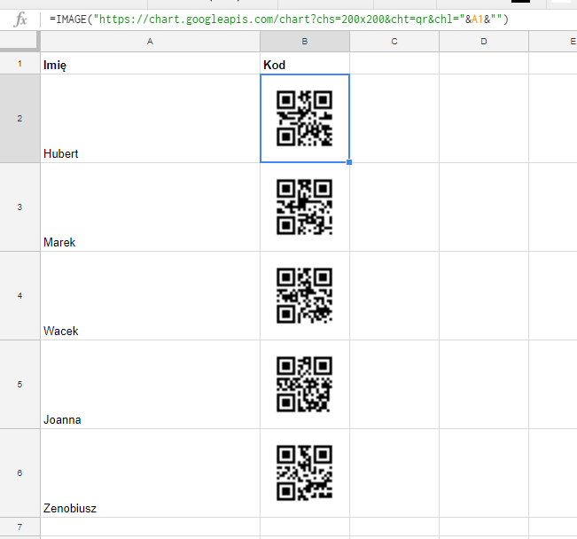Image resolution: width=577 pixels, height=539 pixels.
Task: Select the 'Kod' header cell
Action: click(x=305, y=63)
